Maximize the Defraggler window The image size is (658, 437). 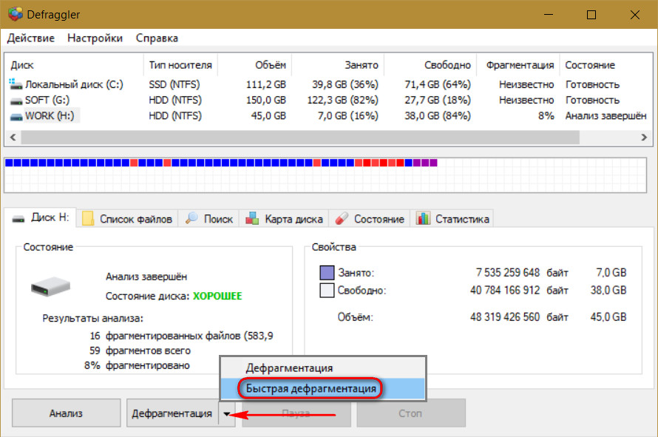pyautogui.click(x=591, y=15)
